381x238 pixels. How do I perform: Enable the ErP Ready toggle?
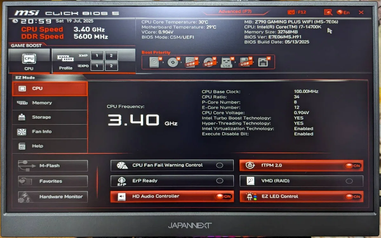click(x=219, y=181)
